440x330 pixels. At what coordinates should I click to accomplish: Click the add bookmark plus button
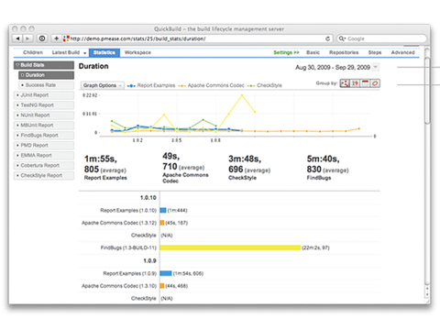(x=56, y=38)
